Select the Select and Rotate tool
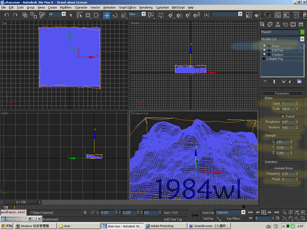 [x=115, y=15]
